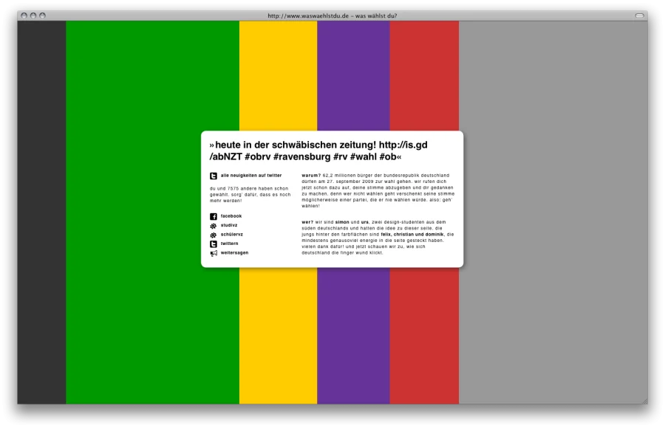Click the bold headline tweet text
The image size is (665, 428).
(x=318, y=151)
